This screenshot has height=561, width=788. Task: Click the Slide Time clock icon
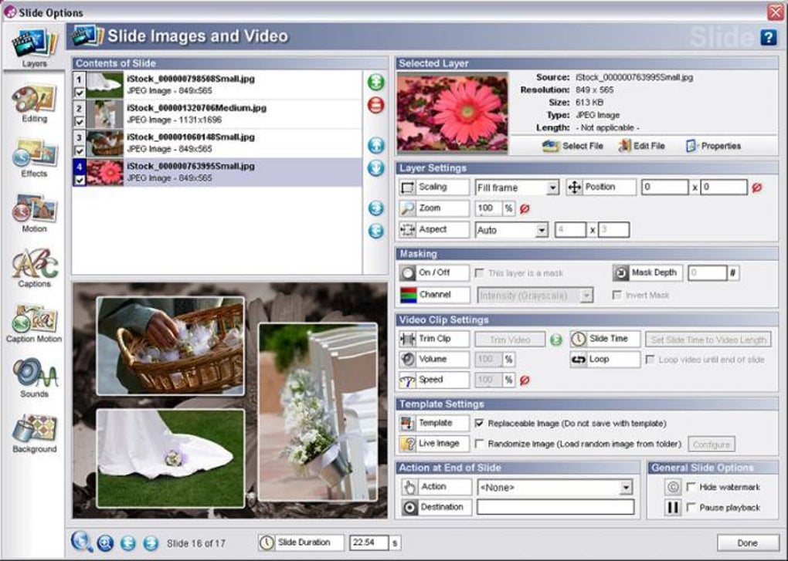tap(579, 340)
